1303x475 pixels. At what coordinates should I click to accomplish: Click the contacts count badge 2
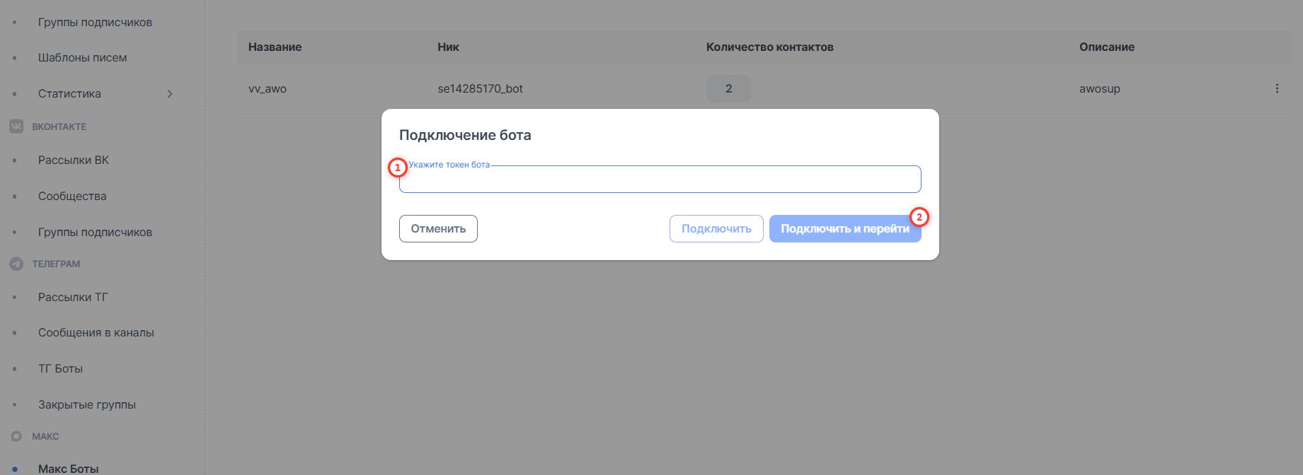click(728, 88)
